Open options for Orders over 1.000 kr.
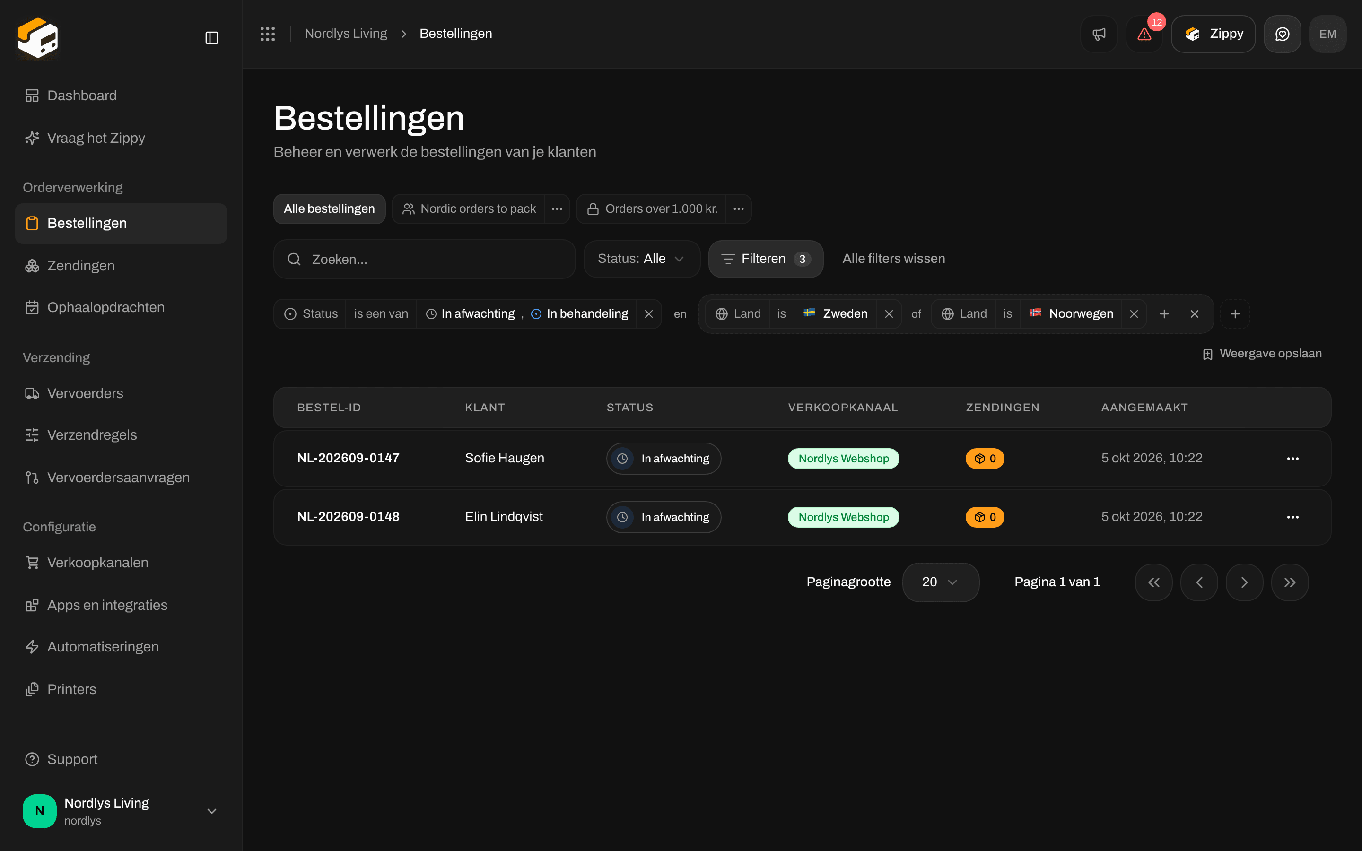 point(738,209)
